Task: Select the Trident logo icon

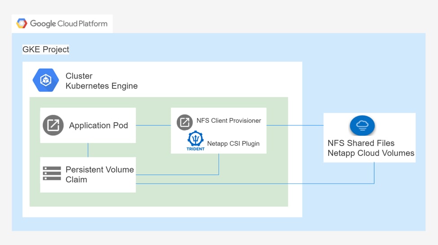Action: (196, 141)
